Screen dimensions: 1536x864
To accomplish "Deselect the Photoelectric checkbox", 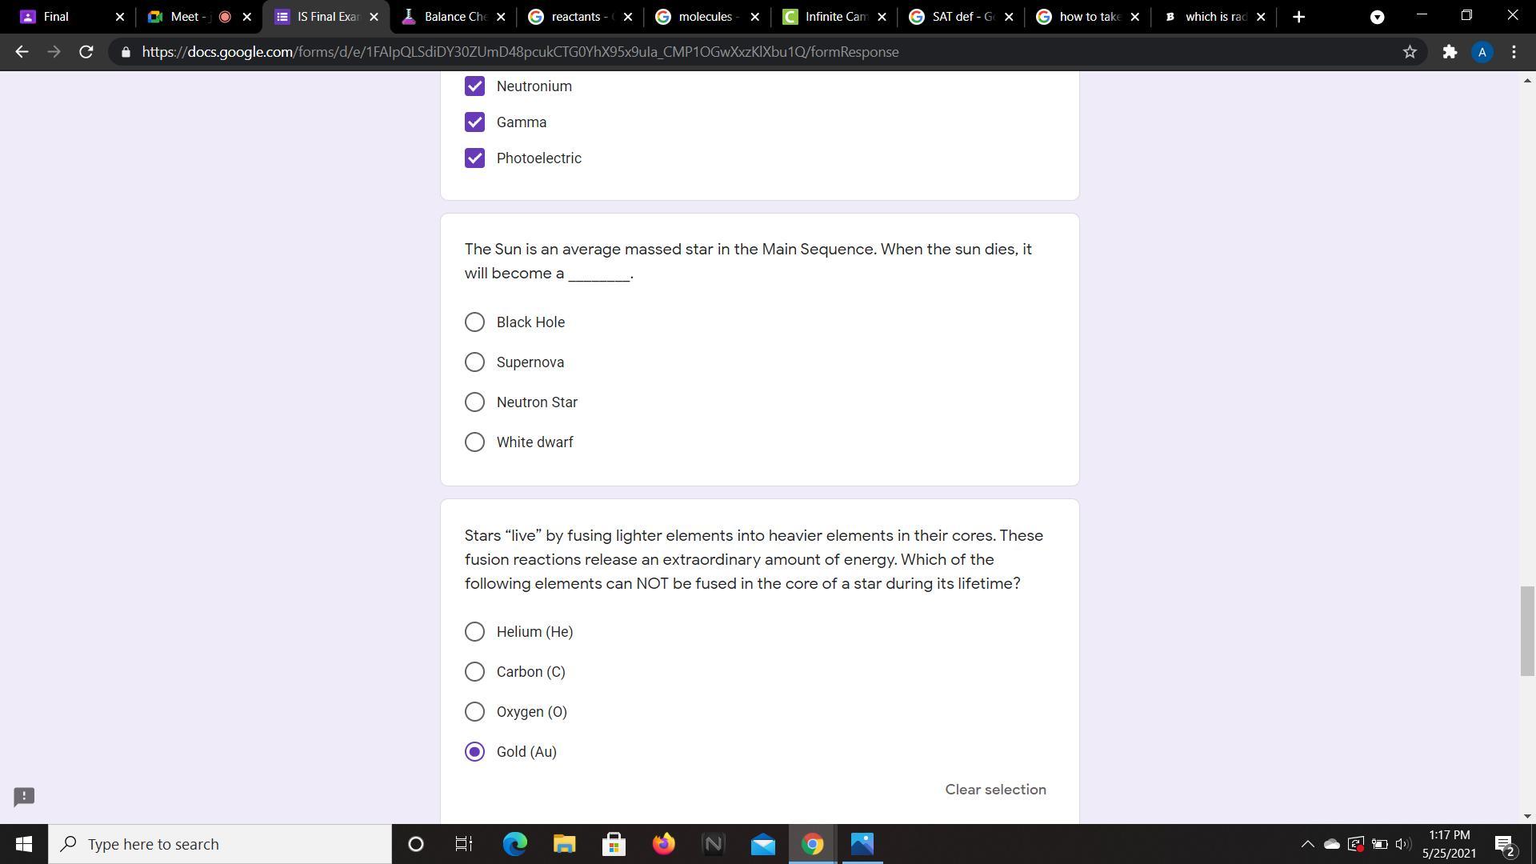I will click(474, 157).
